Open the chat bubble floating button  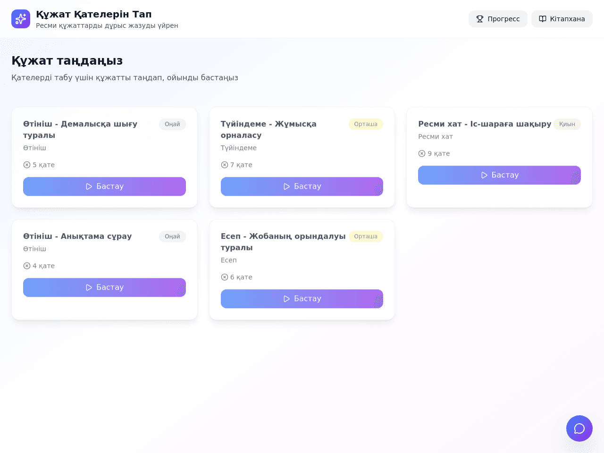(579, 428)
